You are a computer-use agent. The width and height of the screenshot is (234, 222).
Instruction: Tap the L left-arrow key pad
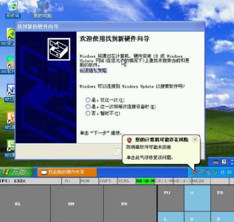click(170, 217)
